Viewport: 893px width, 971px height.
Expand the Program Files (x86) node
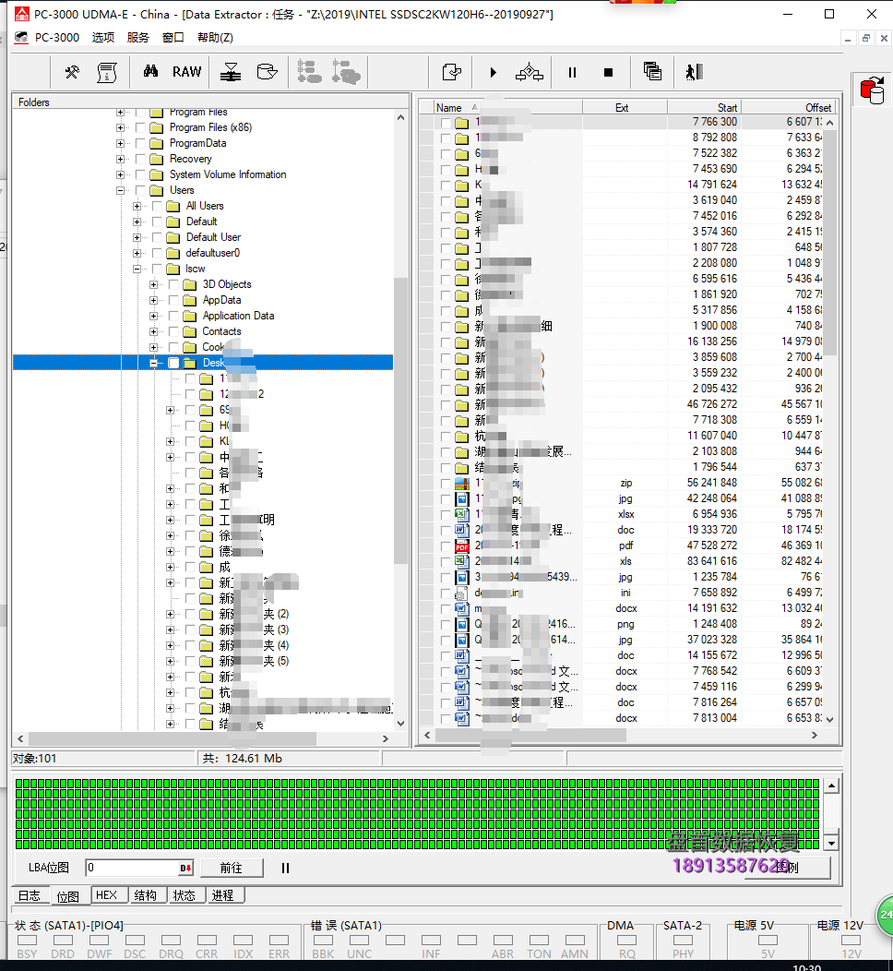[120, 127]
